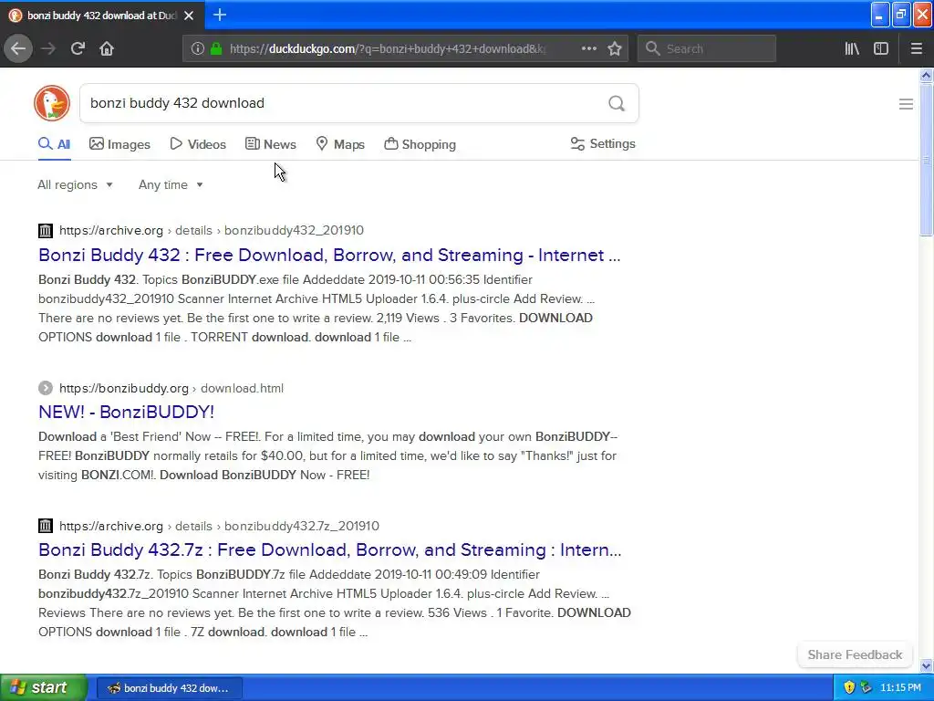The height and width of the screenshot is (701, 934).
Task: Bookmark this page with the star
Action: coord(615,48)
